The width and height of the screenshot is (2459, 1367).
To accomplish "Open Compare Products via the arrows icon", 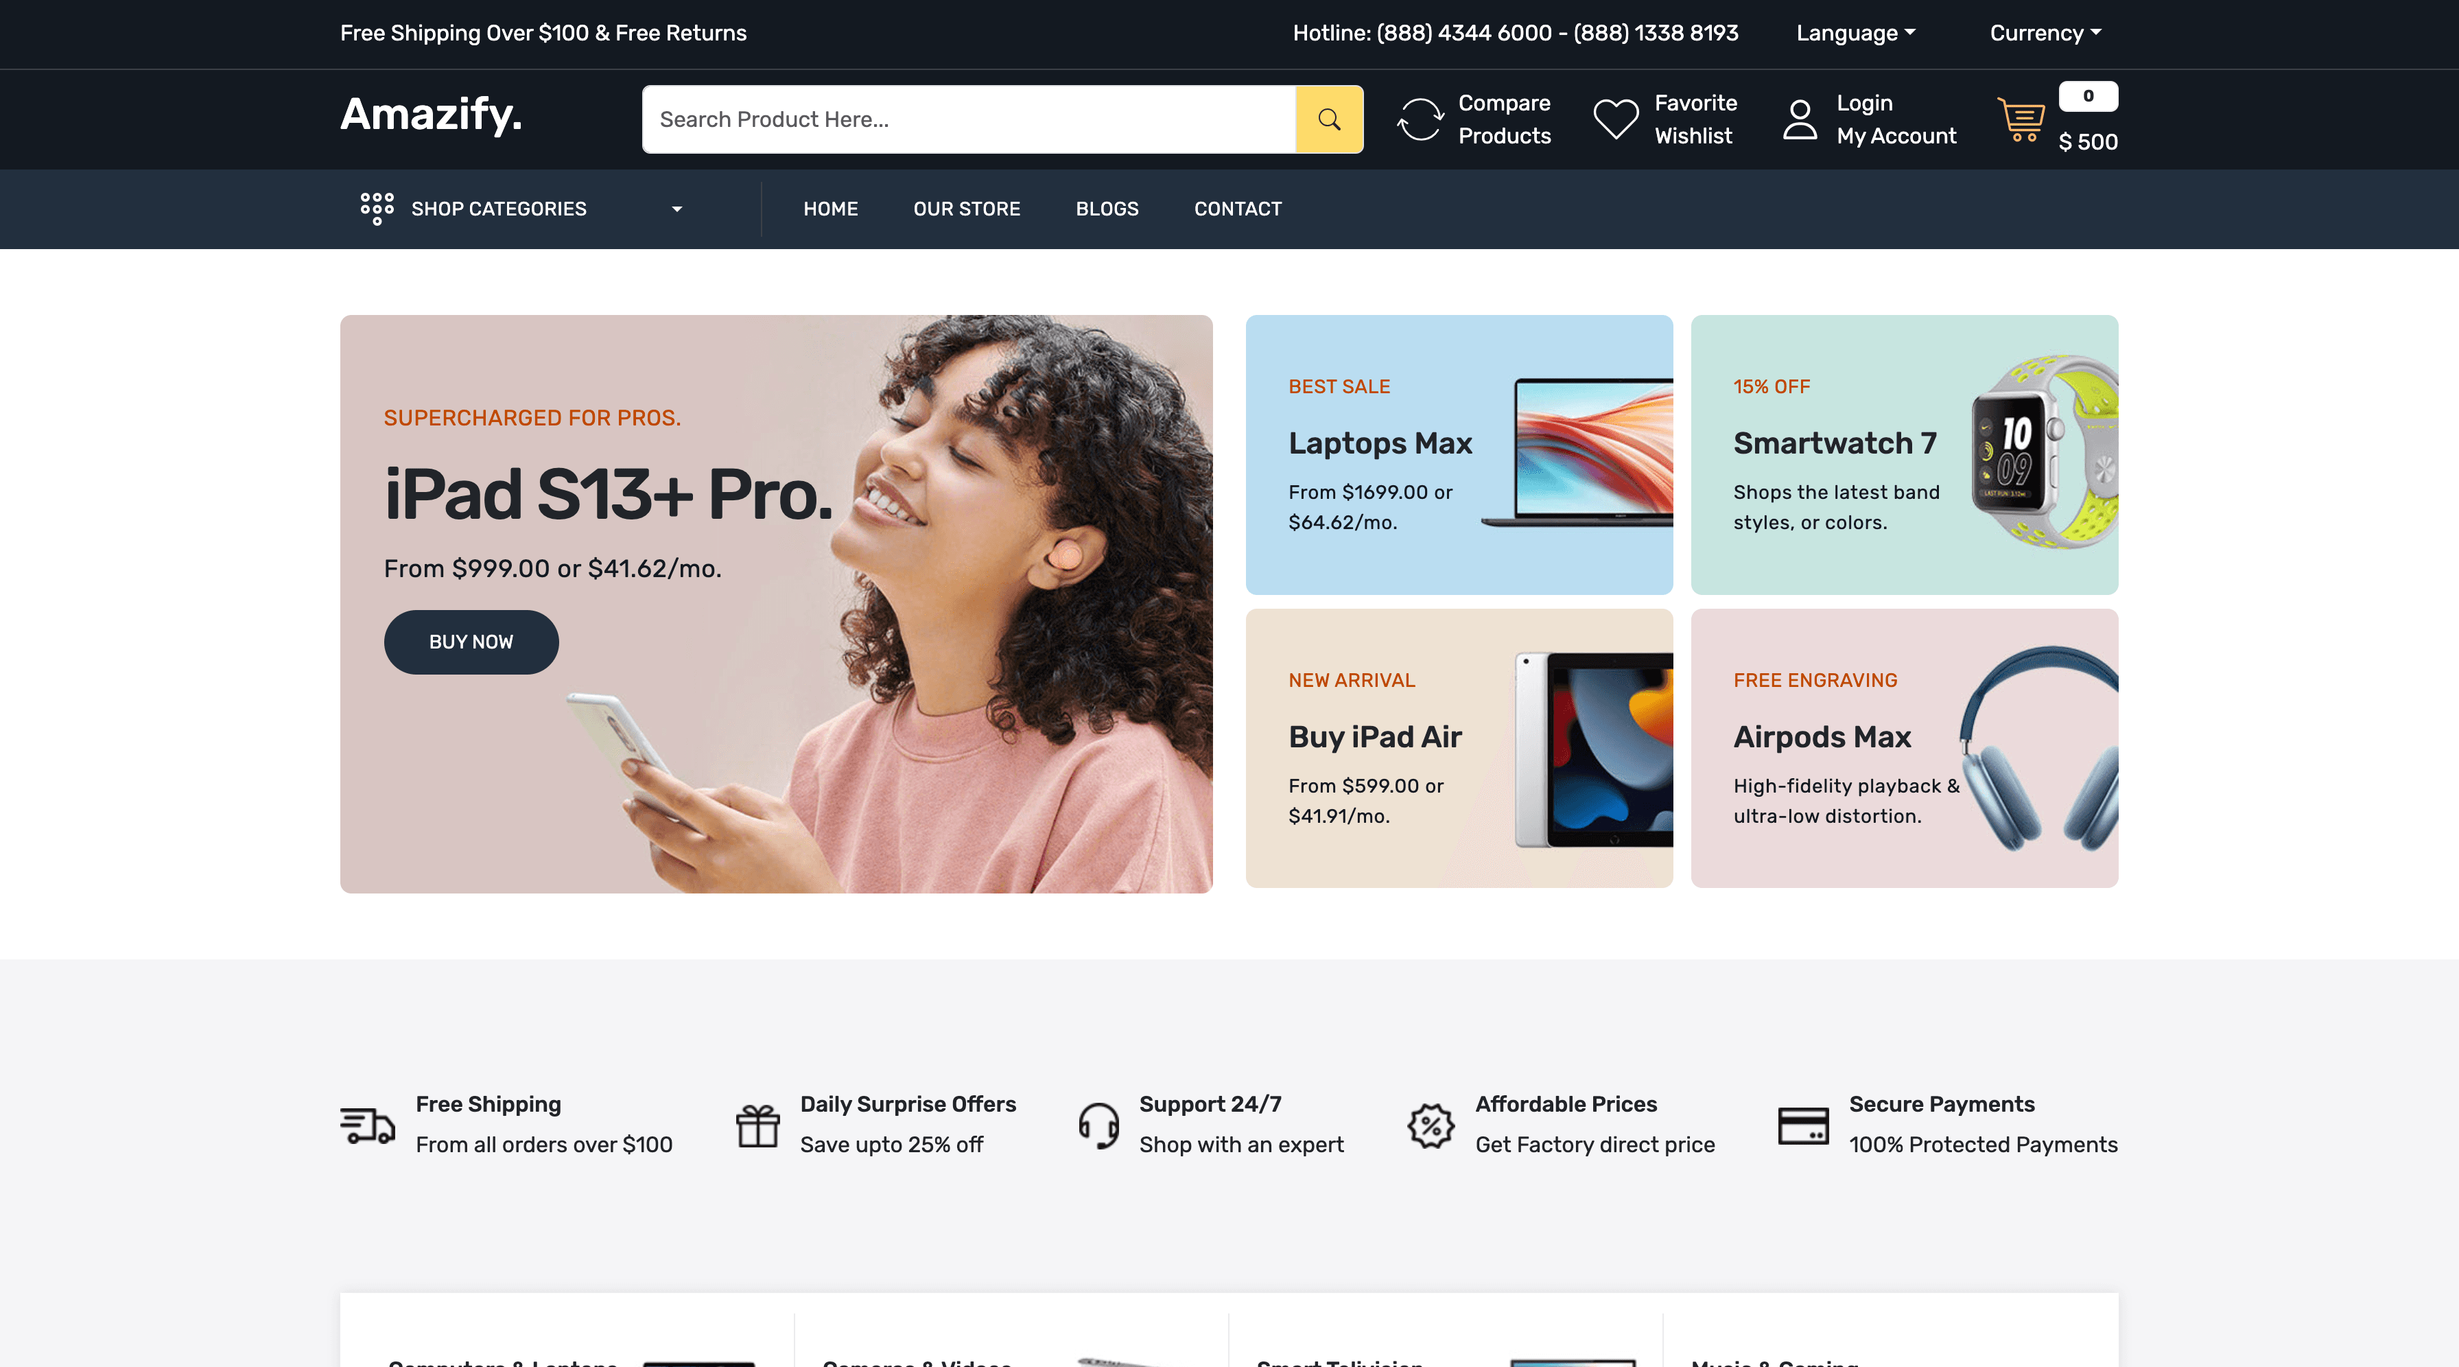I will click(1420, 119).
